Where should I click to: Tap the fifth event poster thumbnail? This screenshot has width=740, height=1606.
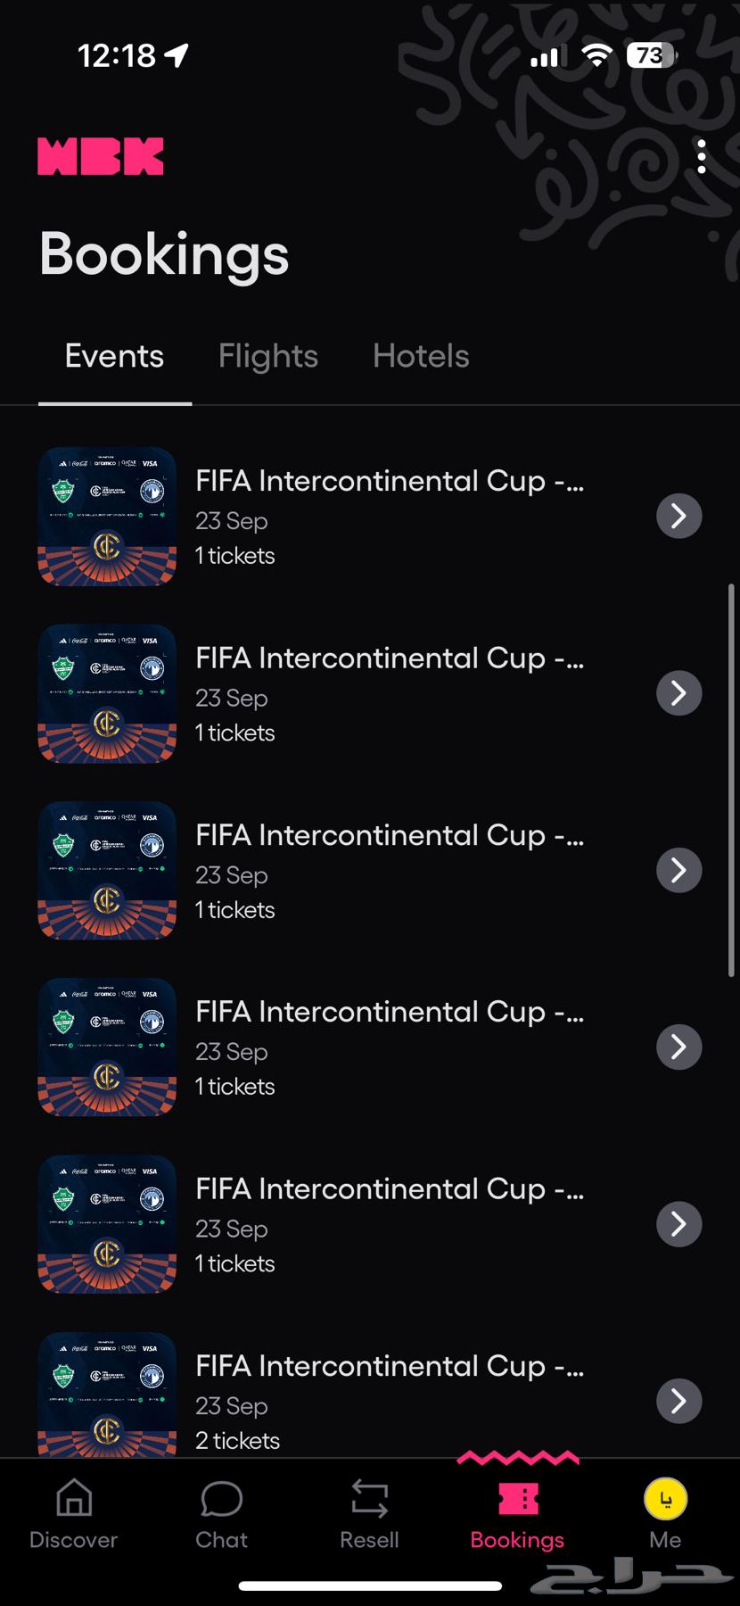106,1224
